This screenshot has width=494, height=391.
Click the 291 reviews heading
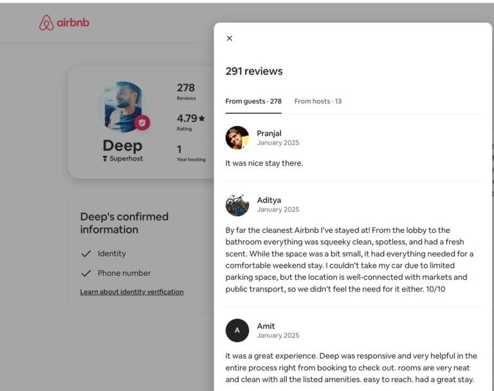click(254, 71)
